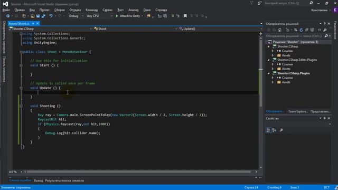Close the Assets\Shoot.cs tab

click(x=37, y=23)
